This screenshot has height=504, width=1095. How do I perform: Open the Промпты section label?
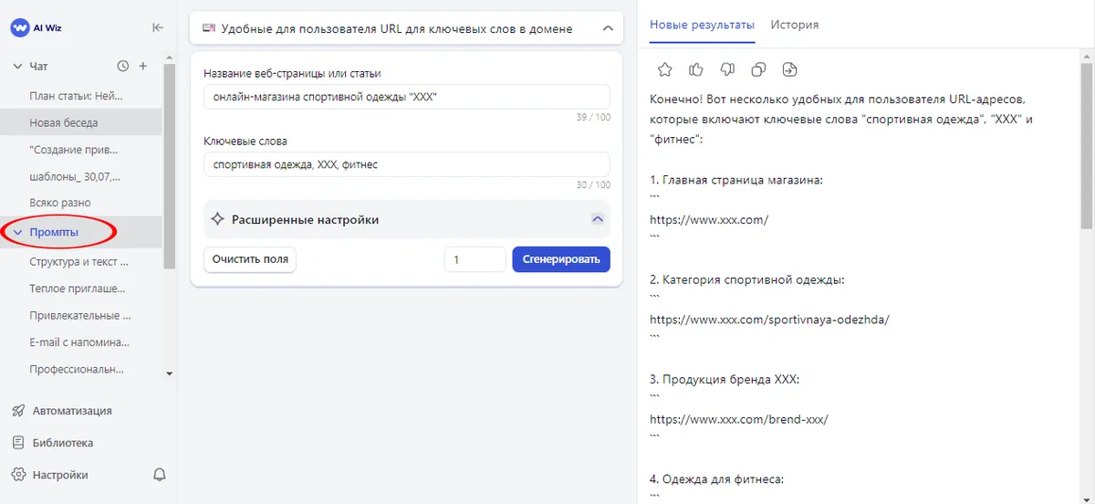coord(54,233)
